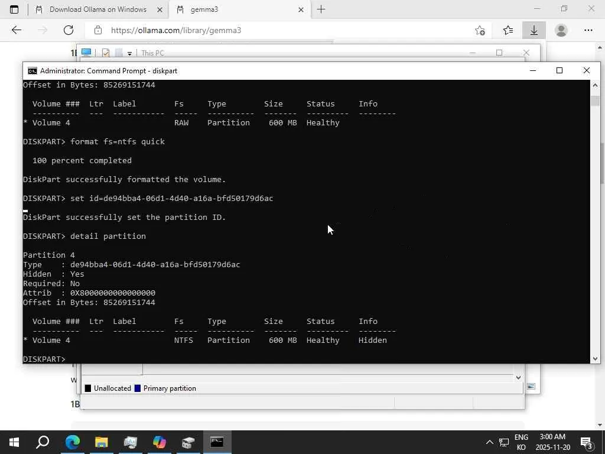This screenshot has width=605, height=454.
Task: Expand Customize Quick Access Toolbar dropdown
Action: pos(129,53)
